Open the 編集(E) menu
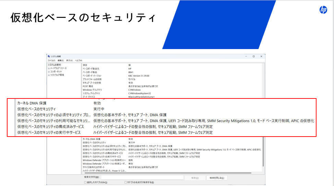 point(61,60)
